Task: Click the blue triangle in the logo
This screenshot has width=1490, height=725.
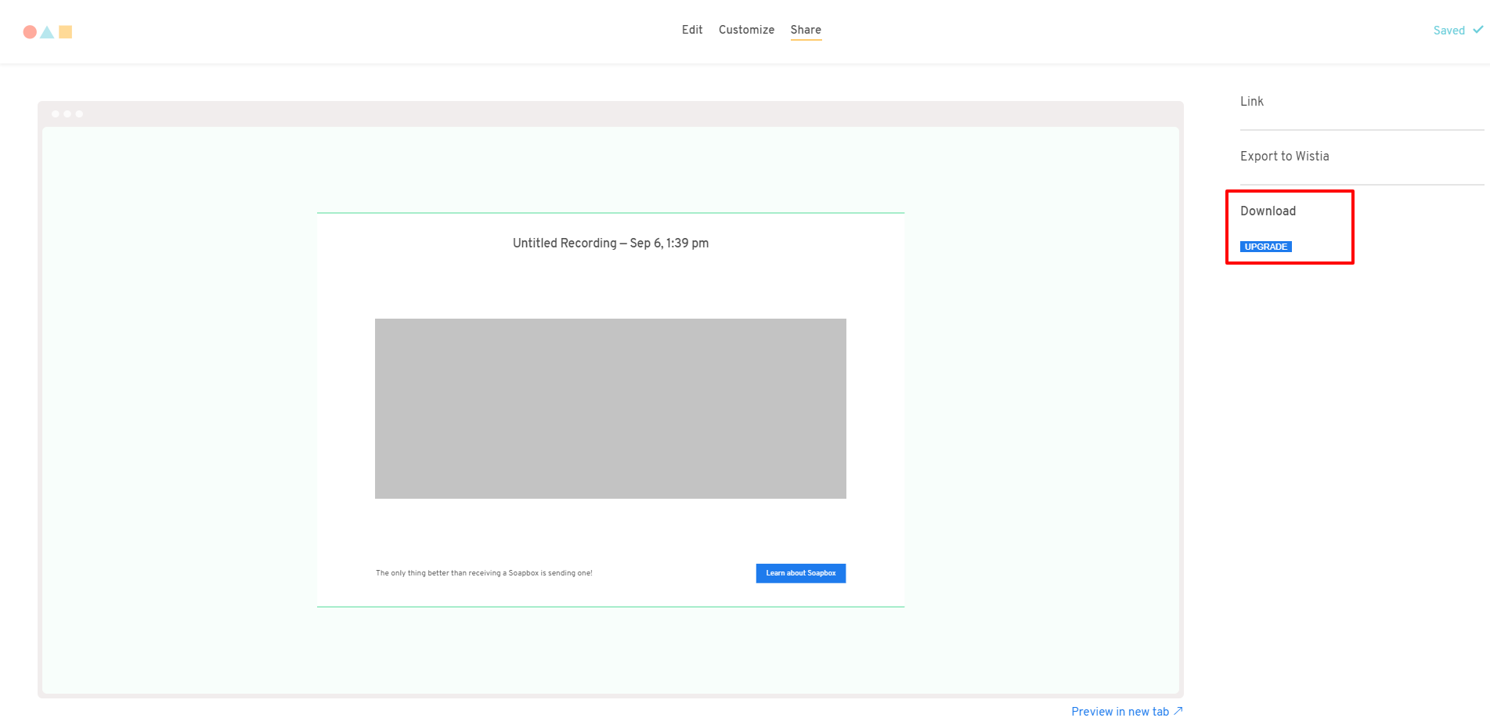Action: (47, 33)
